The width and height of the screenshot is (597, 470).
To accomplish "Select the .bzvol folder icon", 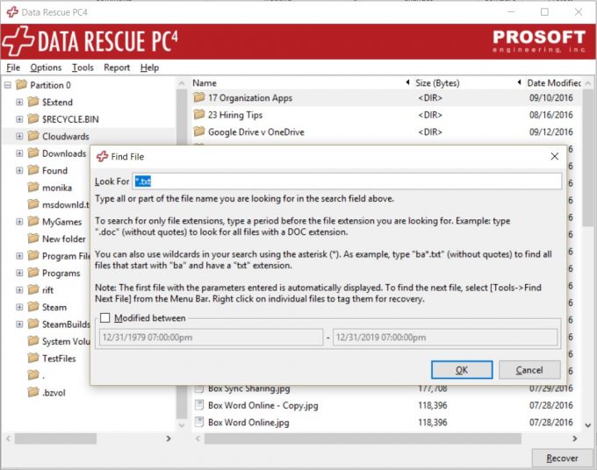I will point(33,392).
